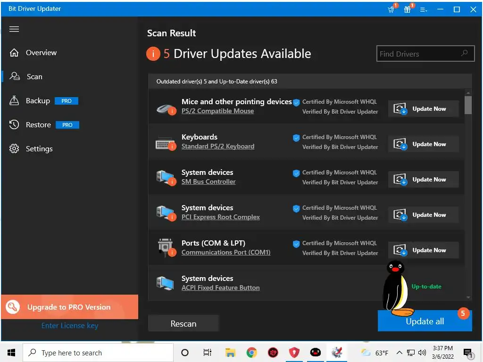Open PCI Express Root Complex link
The height and width of the screenshot is (362, 483).
[x=221, y=217]
